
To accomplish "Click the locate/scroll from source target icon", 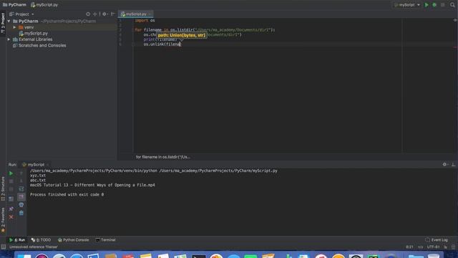I will (88, 14).
